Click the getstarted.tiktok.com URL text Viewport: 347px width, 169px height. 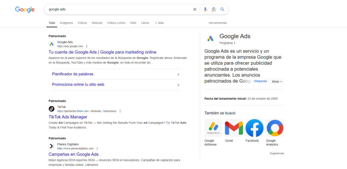(87, 111)
